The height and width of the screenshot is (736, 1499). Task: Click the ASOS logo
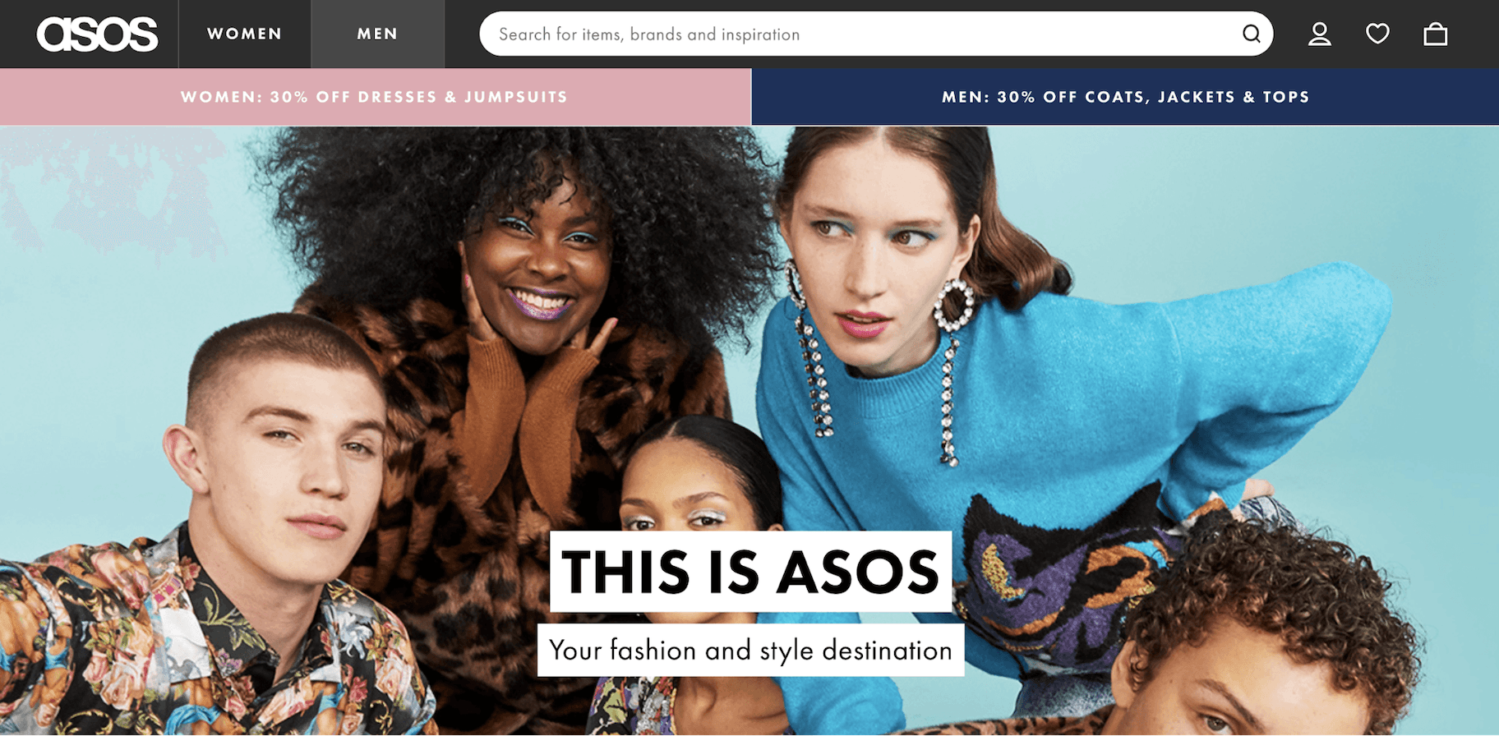97,34
